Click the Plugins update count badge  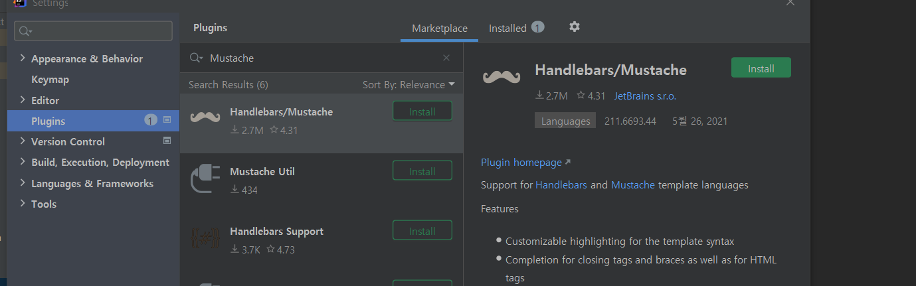tap(151, 120)
